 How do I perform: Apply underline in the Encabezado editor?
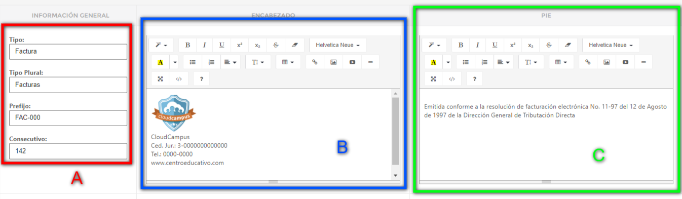tap(221, 45)
